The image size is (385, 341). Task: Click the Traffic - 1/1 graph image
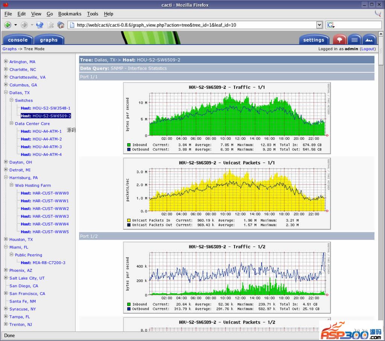coord(227,118)
